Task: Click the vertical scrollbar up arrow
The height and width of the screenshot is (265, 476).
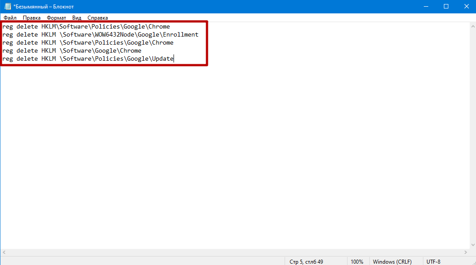Action: (x=472, y=25)
